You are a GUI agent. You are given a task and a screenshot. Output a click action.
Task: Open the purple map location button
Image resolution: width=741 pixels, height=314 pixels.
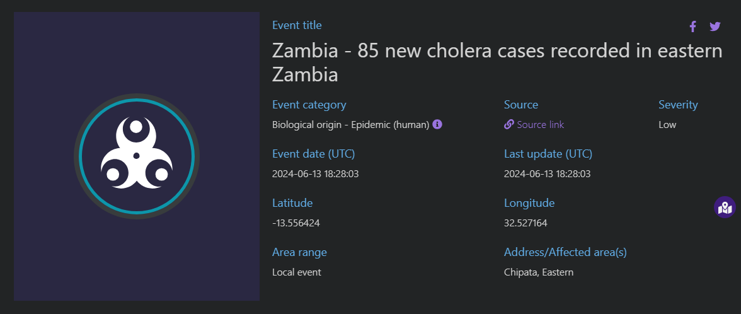(725, 207)
